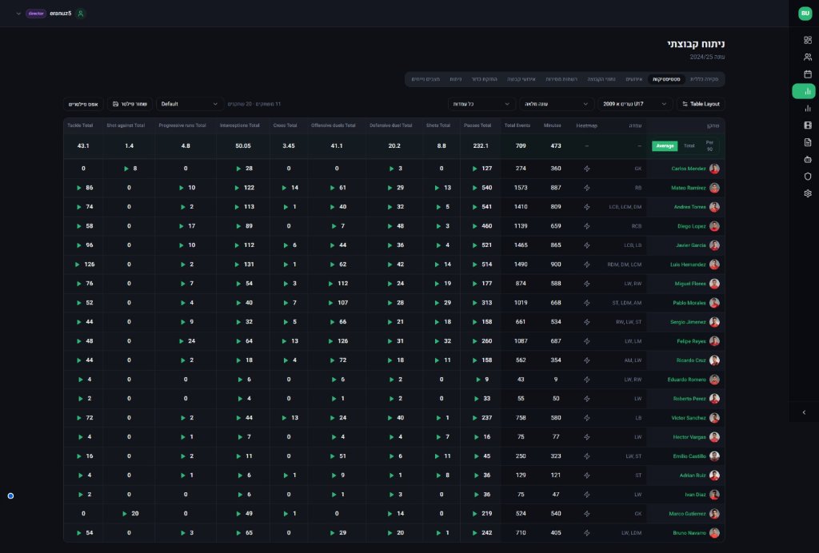
Task: Select the סטטיסטיקות tab
Action: [666, 79]
